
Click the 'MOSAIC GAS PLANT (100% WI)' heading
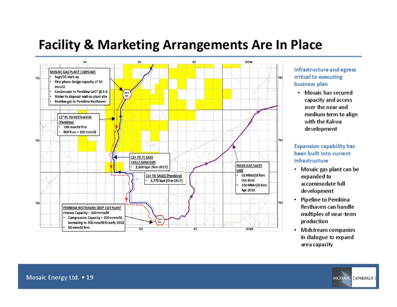[x=73, y=72]
